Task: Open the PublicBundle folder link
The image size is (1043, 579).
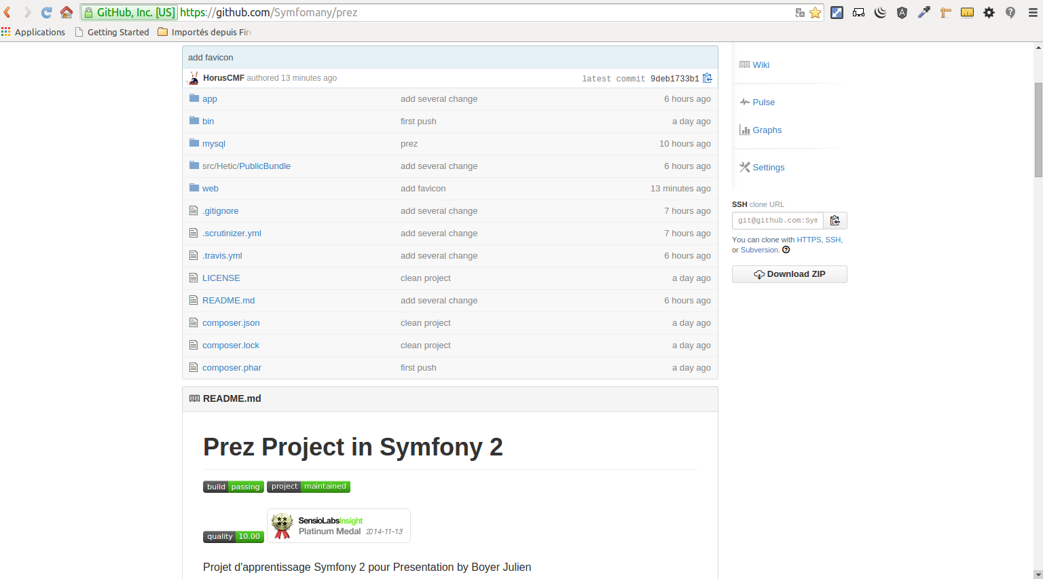Action: pos(265,166)
